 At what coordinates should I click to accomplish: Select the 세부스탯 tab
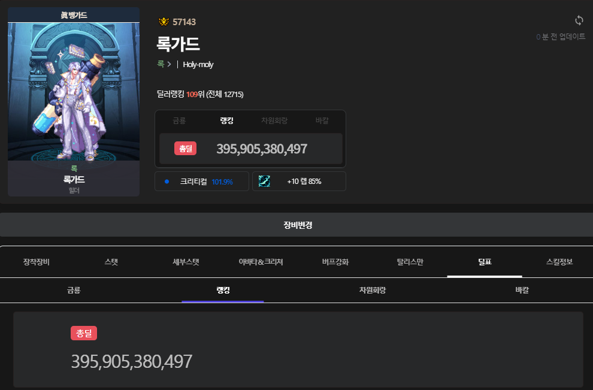click(185, 262)
